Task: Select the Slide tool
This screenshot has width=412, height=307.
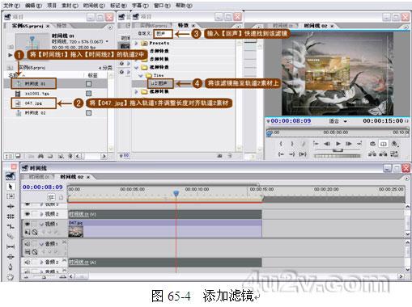Action: (11, 257)
